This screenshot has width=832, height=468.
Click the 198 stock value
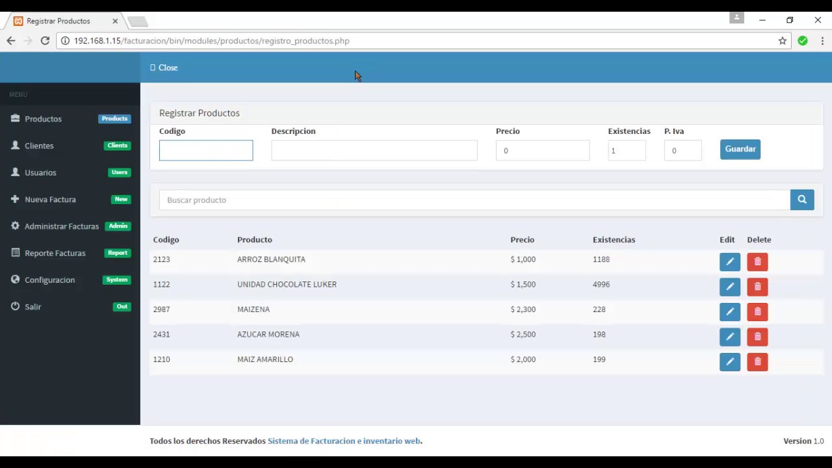[599, 334]
